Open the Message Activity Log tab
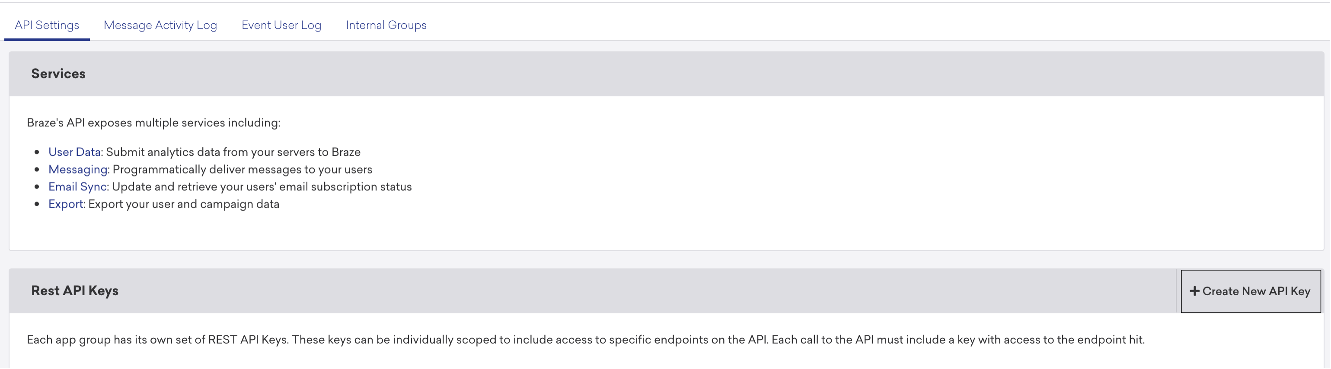 [160, 25]
